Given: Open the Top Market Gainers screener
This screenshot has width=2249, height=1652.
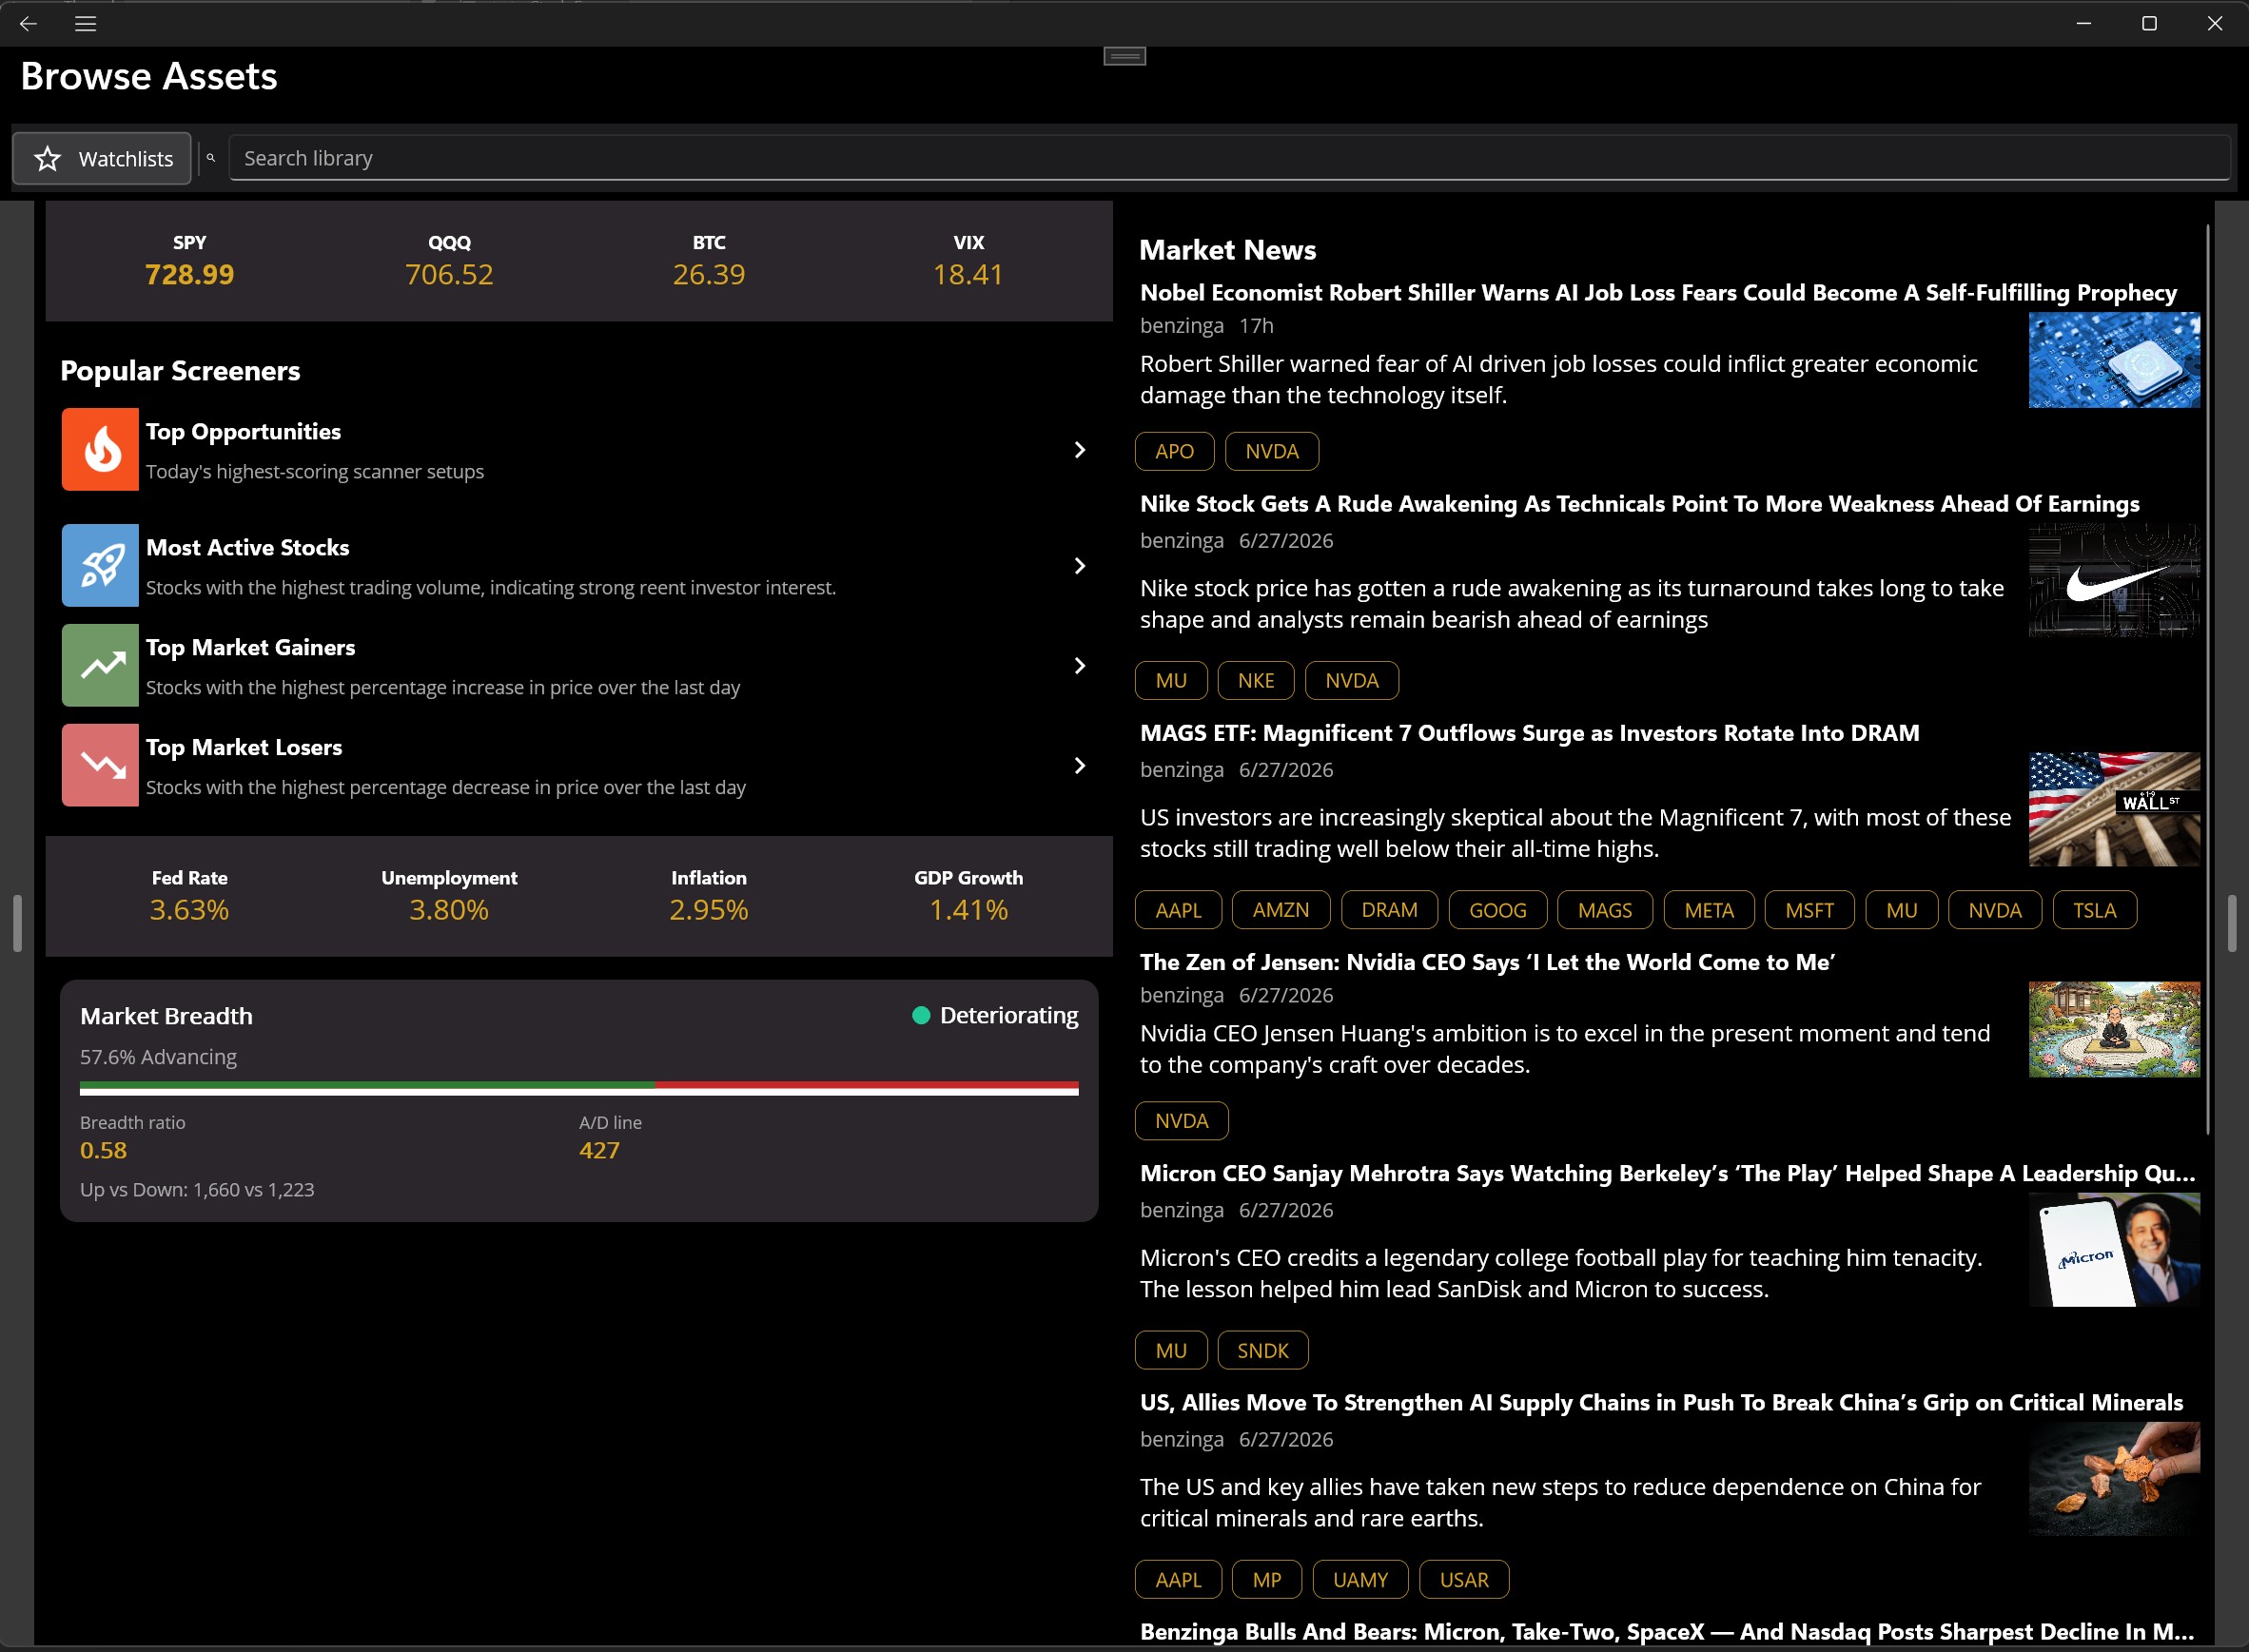Looking at the screenshot, I should (x=579, y=666).
